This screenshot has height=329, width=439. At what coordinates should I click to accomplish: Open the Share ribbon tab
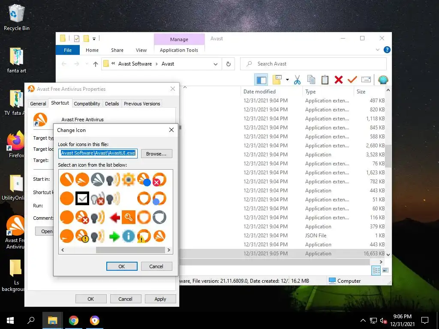pyautogui.click(x=117, y=50)
